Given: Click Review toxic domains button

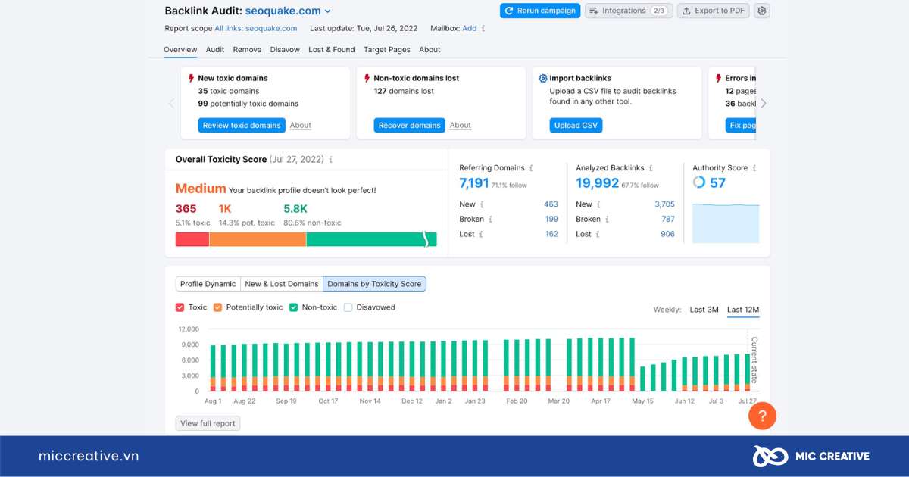Looking at the screenshot, I should (242, 126).
